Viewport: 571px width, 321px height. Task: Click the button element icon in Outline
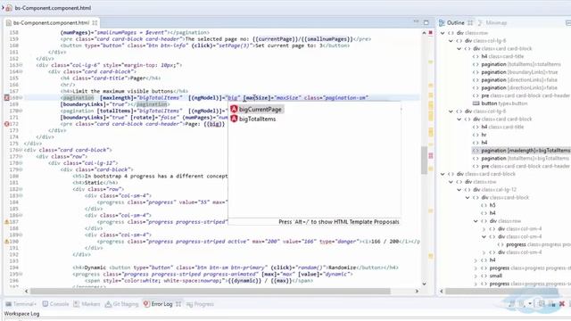pos(476,103)
